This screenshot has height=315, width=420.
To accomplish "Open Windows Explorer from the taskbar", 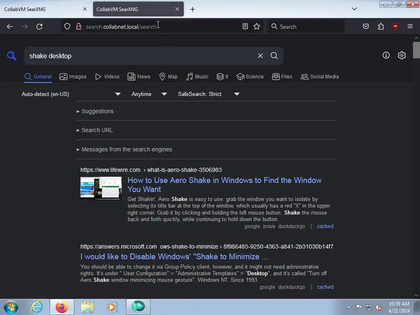I will [87, 307].
